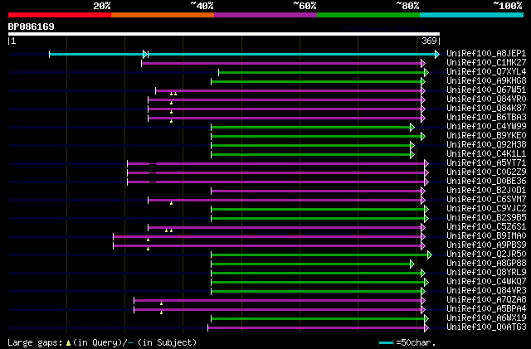The height and width of the screenshot is (349, 531).
Task: Click the green arrowhead ending Q2JR50 alignment
Action: 430,255
